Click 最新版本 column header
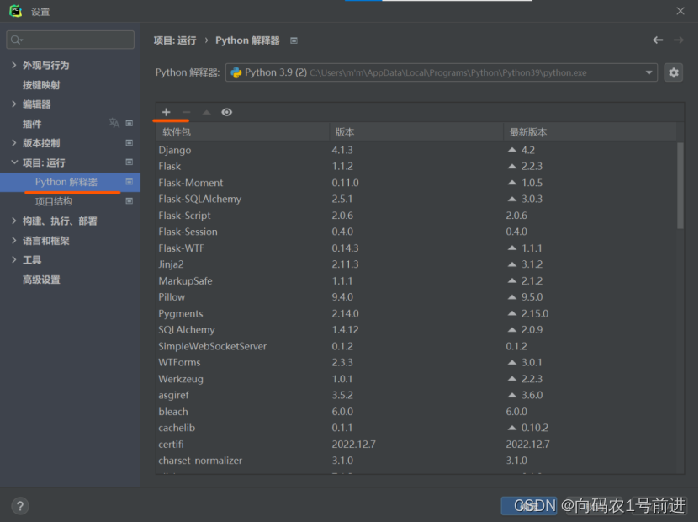Screen dimensions: 699x522 pyautogui.click(x=590, y=132)
